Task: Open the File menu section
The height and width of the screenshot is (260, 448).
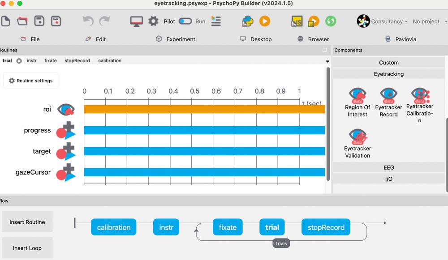Action: point(30,39)
